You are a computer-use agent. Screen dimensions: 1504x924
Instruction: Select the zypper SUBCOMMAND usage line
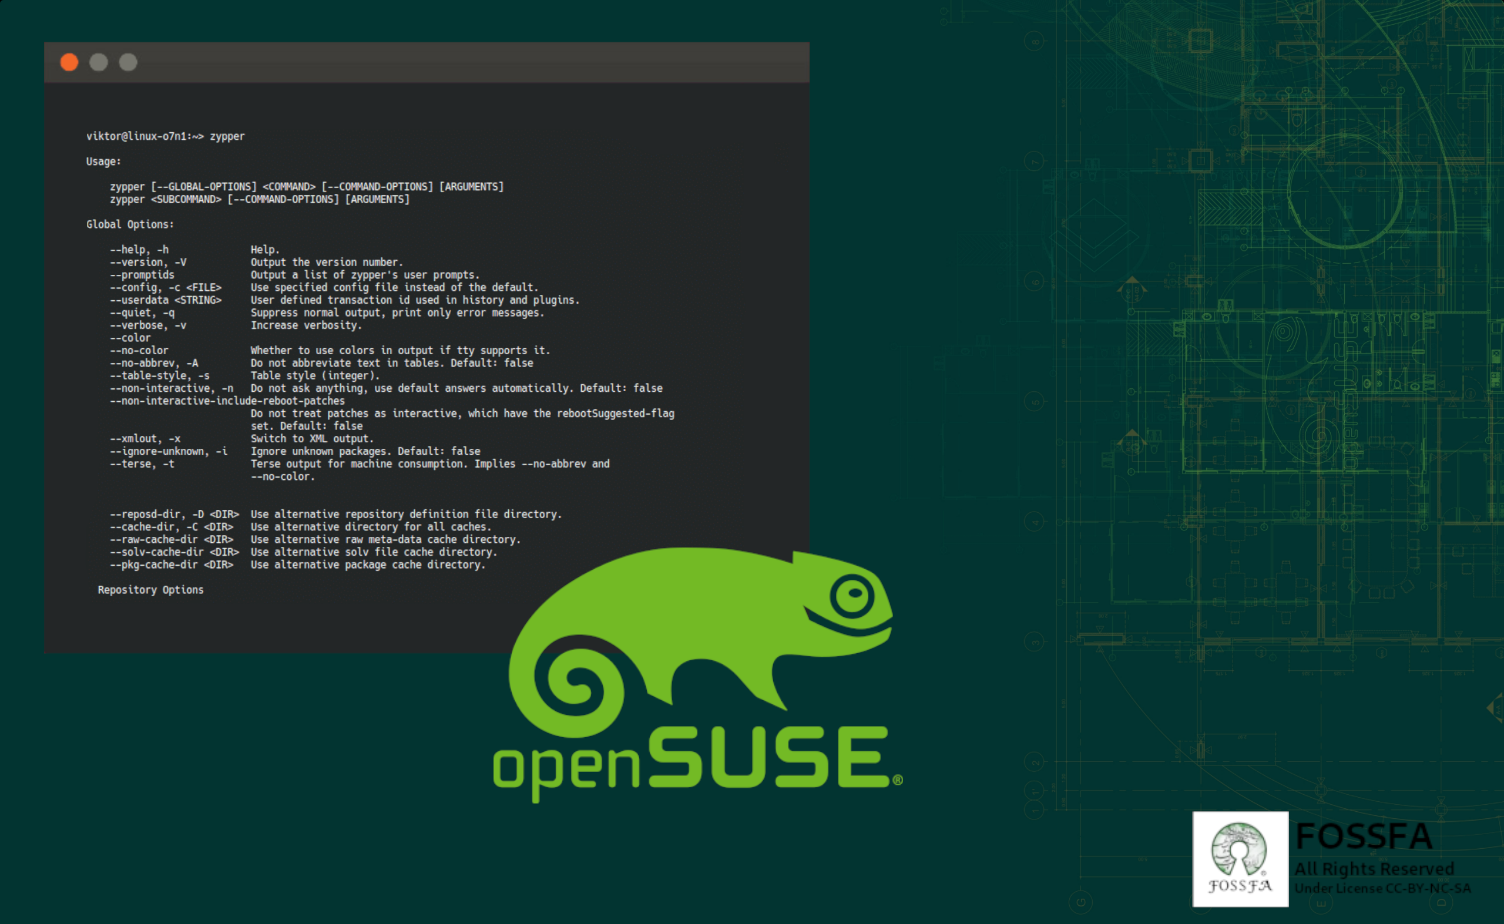259,199
